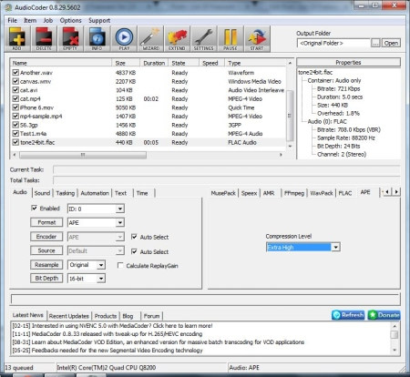Switch to the MusePack encoder tab
The height and width of the screenshot is (377, 410).
tap(223, 193)
